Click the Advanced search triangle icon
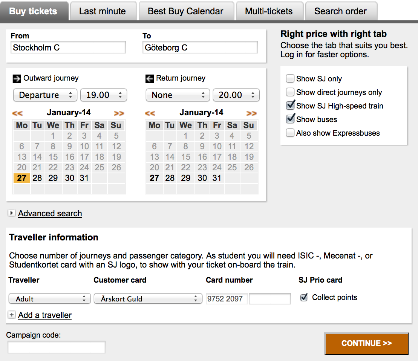The width and height of the screenshot is (418, 361). click(x=12, y=213)
